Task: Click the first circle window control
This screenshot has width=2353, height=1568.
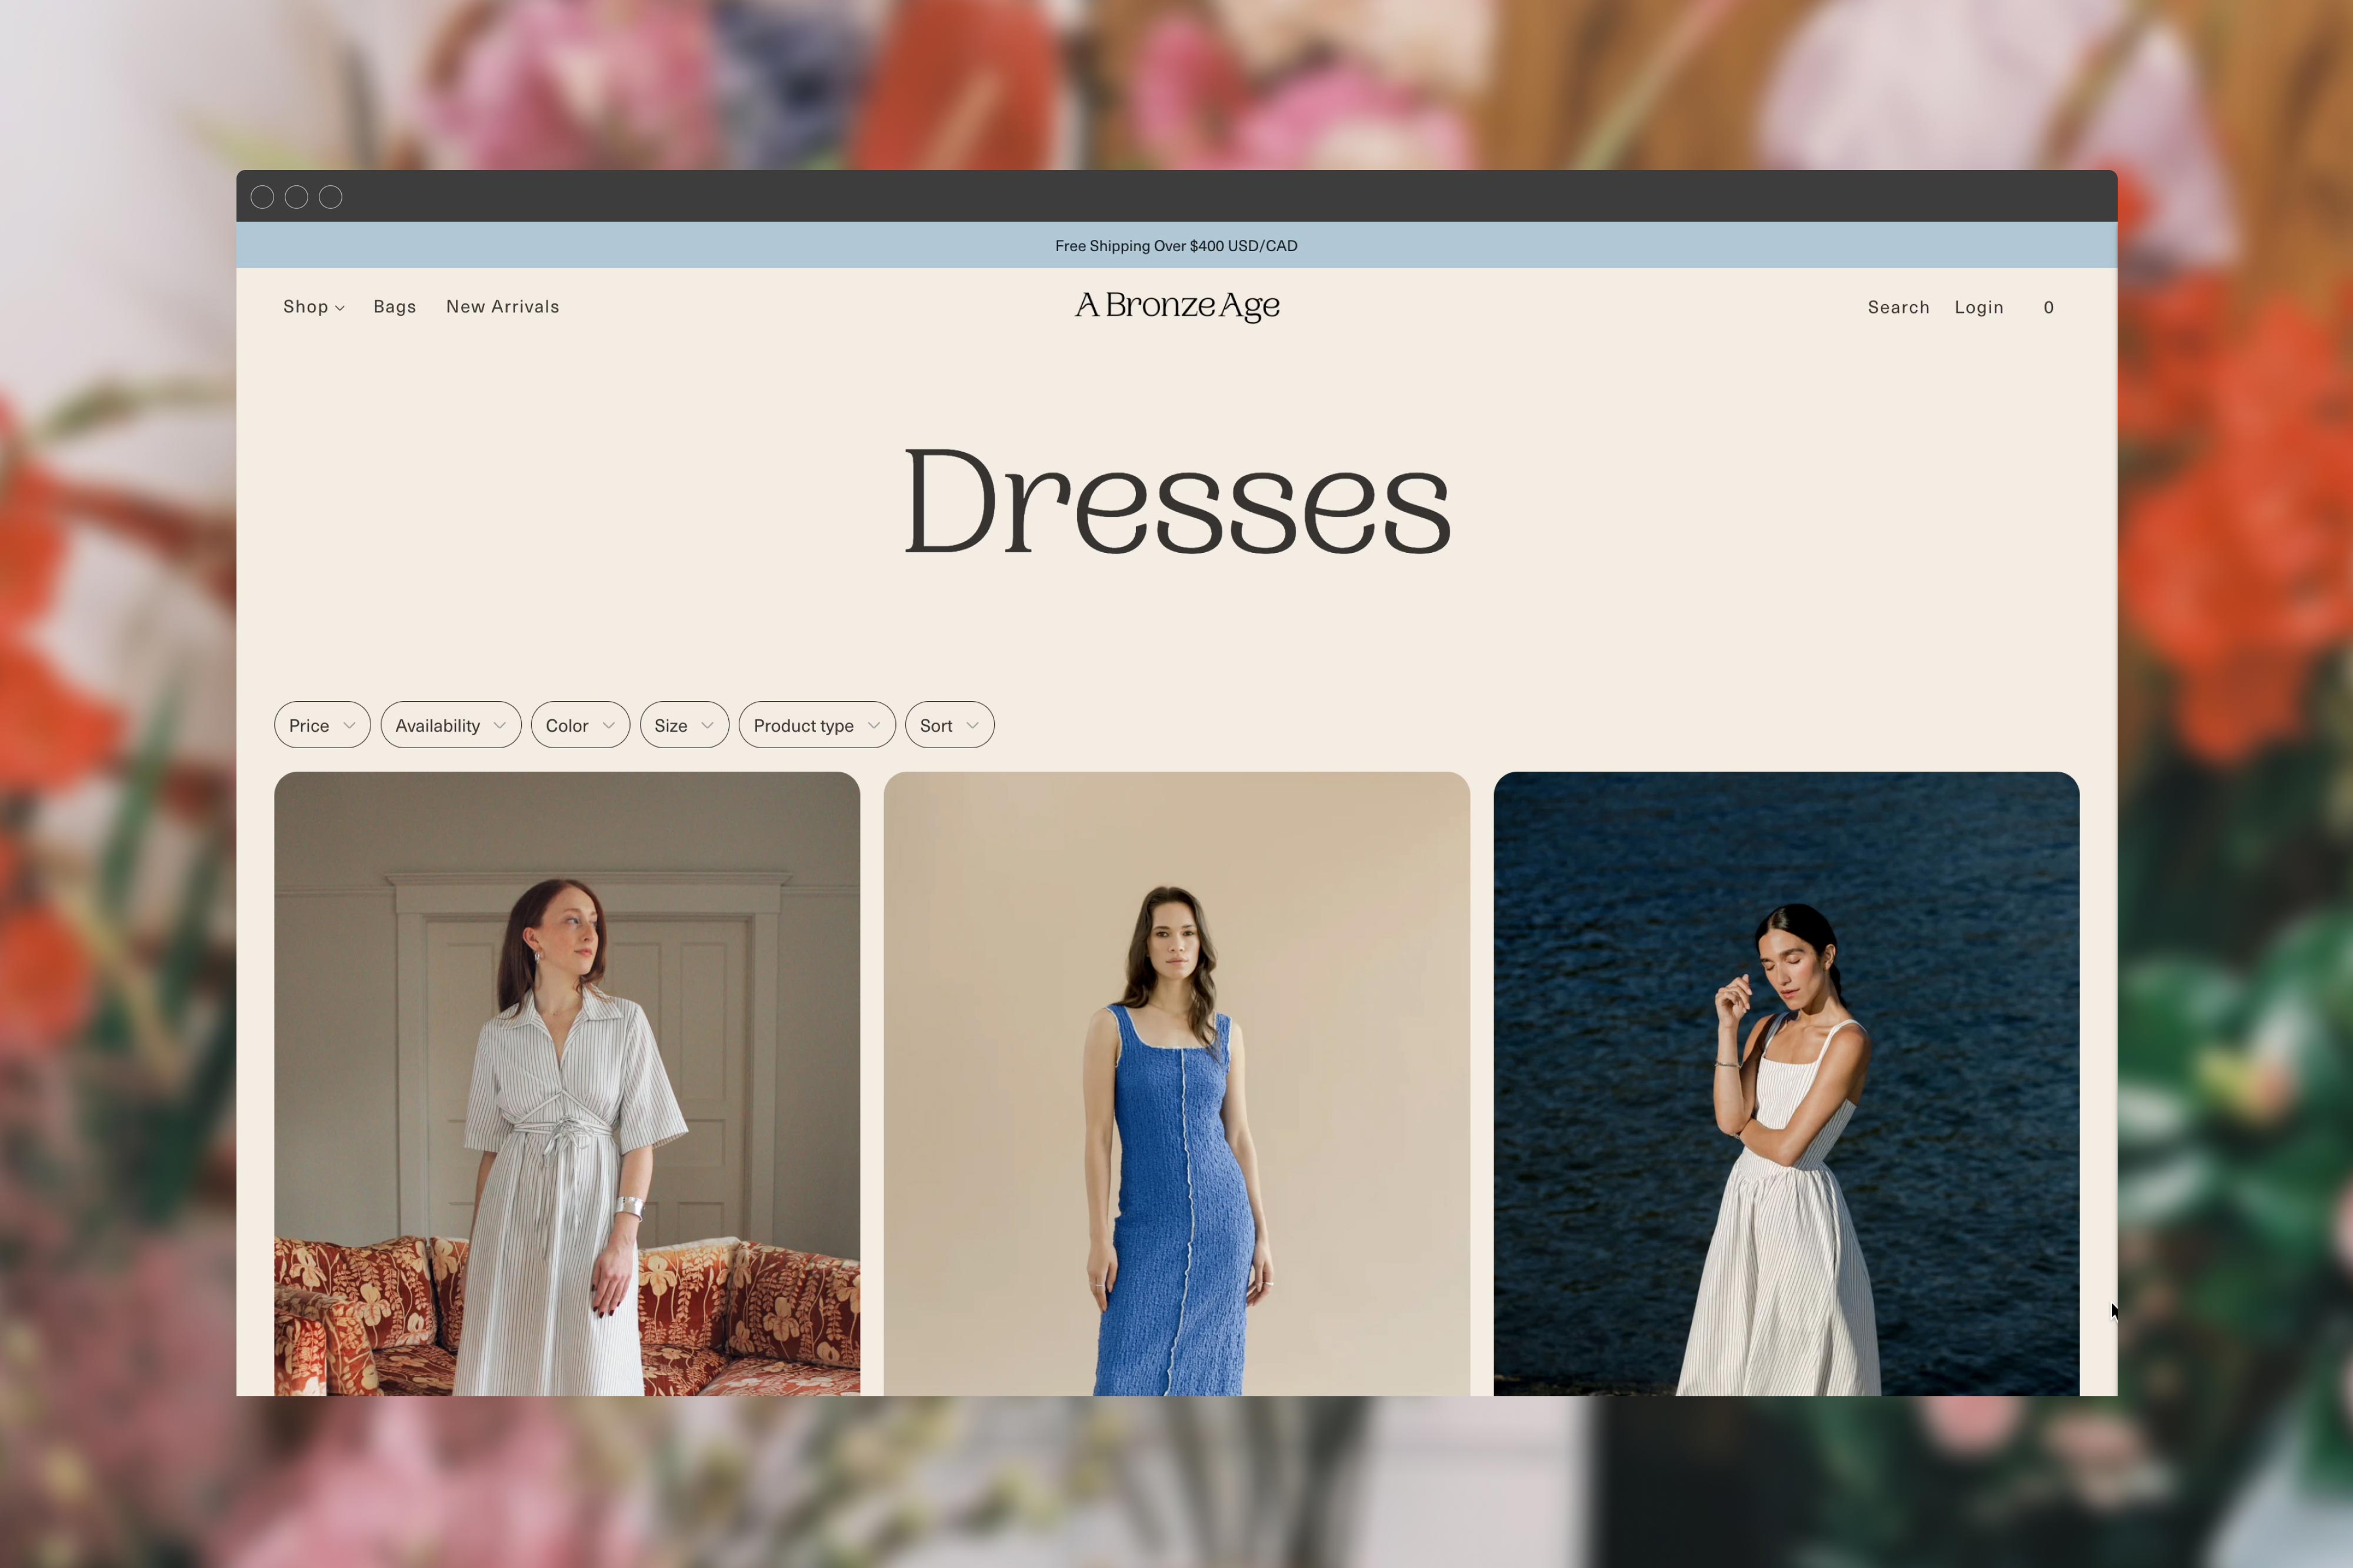Action: [262, 197]
